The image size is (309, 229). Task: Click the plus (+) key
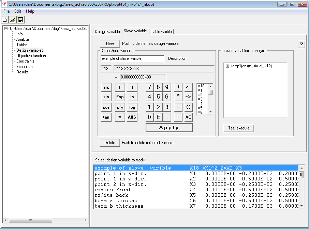[178, 117]
